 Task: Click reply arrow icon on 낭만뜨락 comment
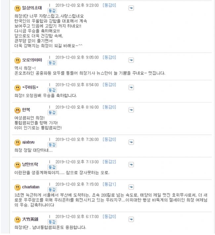click(x=131, y=165)
